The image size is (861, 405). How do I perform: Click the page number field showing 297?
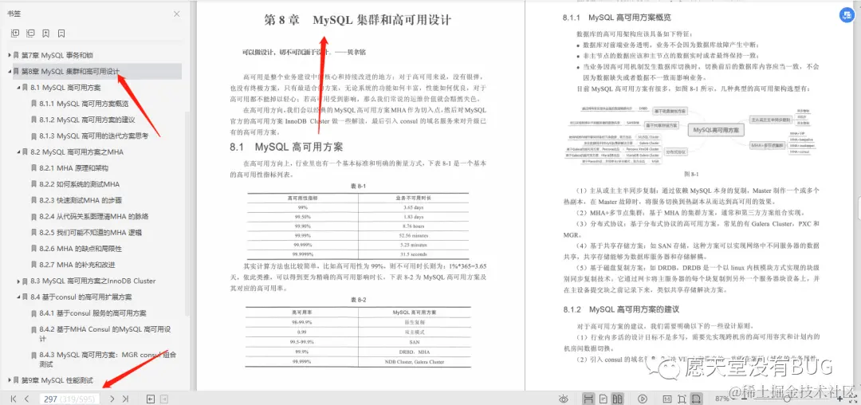tap(69, 399)
